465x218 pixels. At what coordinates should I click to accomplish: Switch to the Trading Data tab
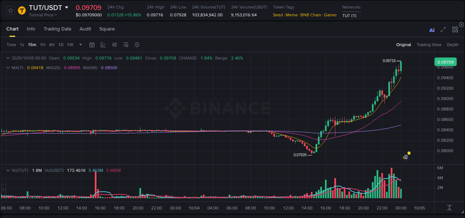57,29
